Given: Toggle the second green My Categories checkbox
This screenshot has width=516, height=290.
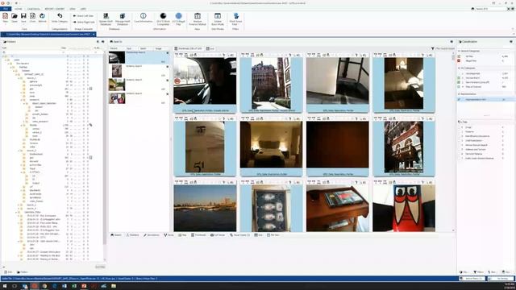Looking at the screenshot, I should point(459,82).
